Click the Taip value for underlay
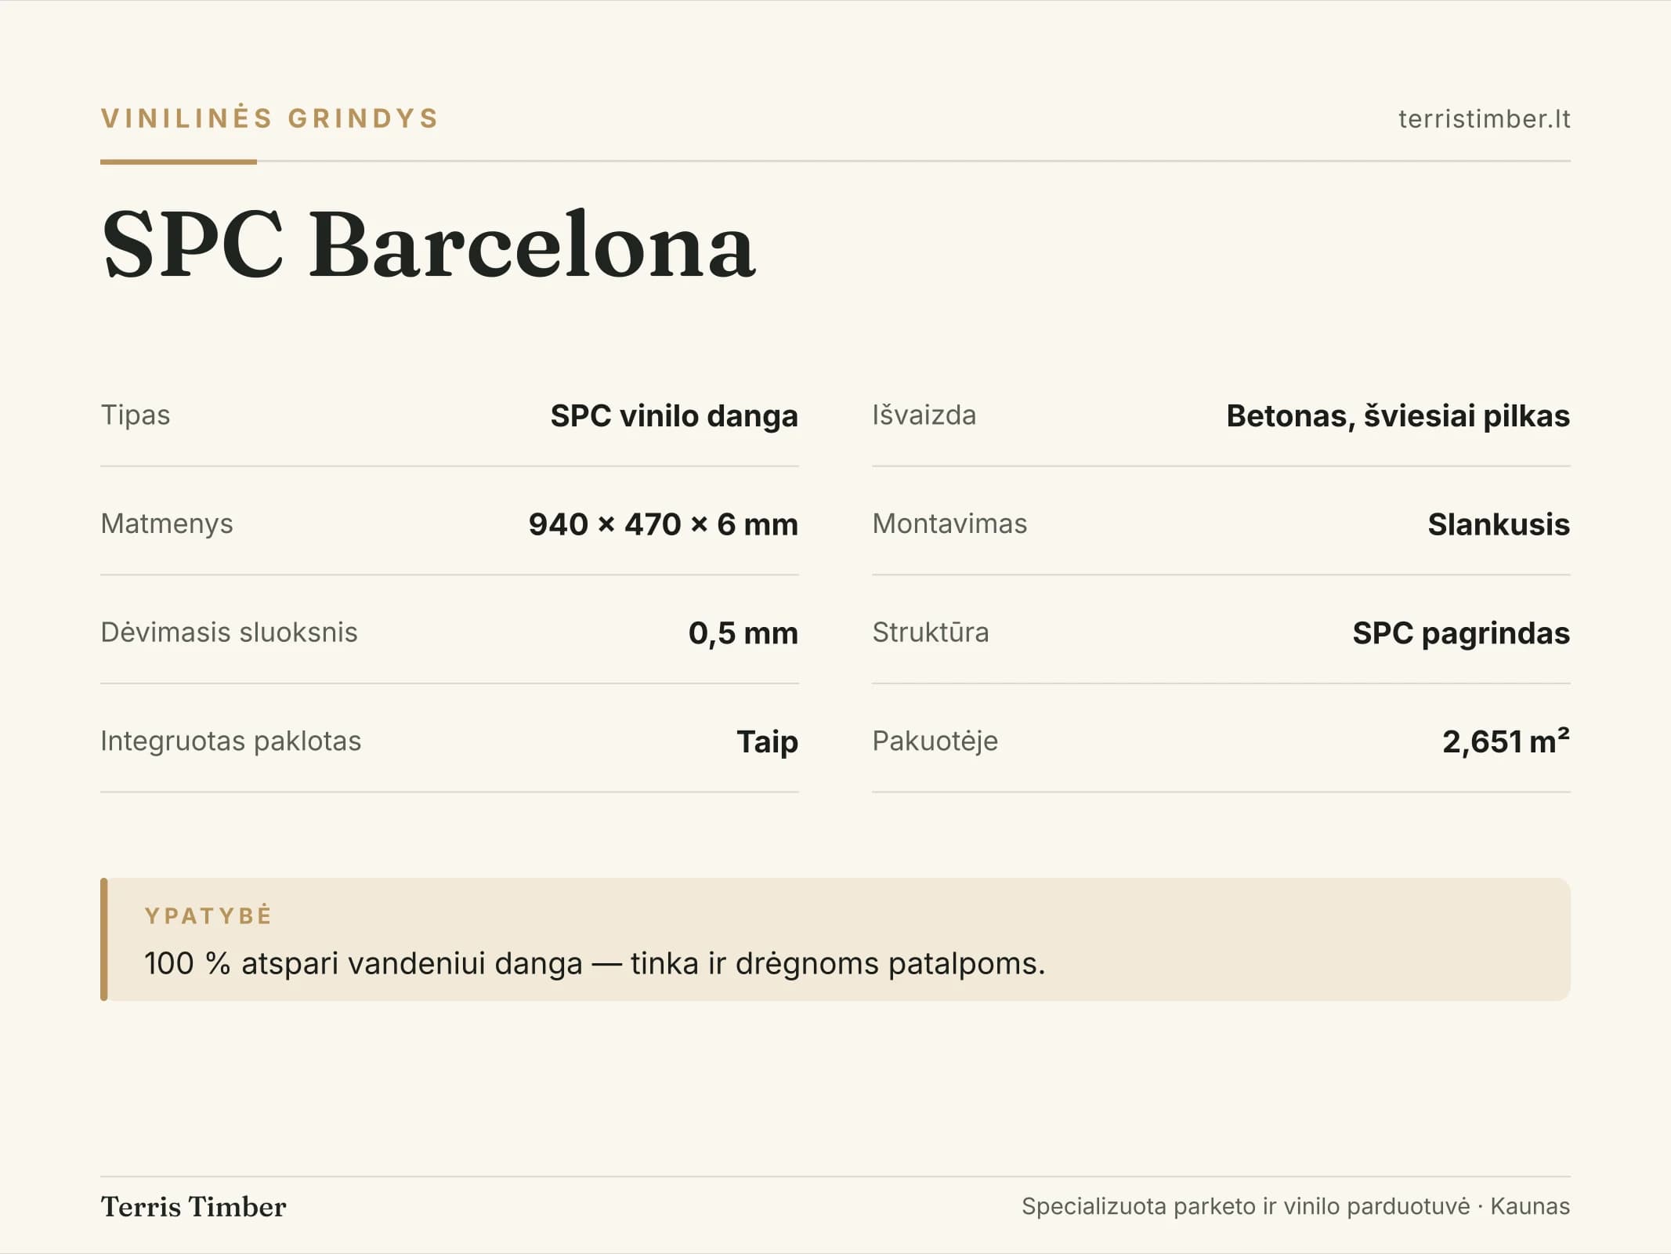The image size is (1671, 1254). pos(767,741)
